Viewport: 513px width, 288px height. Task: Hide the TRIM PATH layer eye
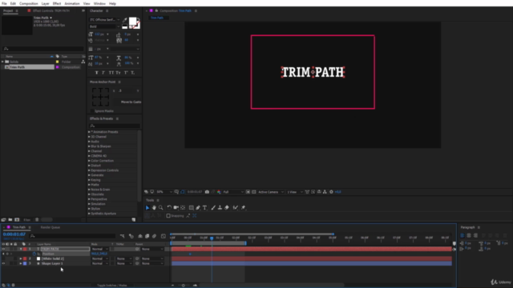3,249
